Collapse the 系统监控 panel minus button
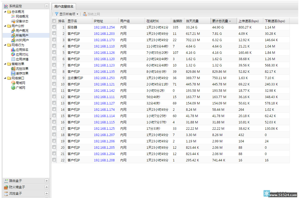 [x=47, y=6]
